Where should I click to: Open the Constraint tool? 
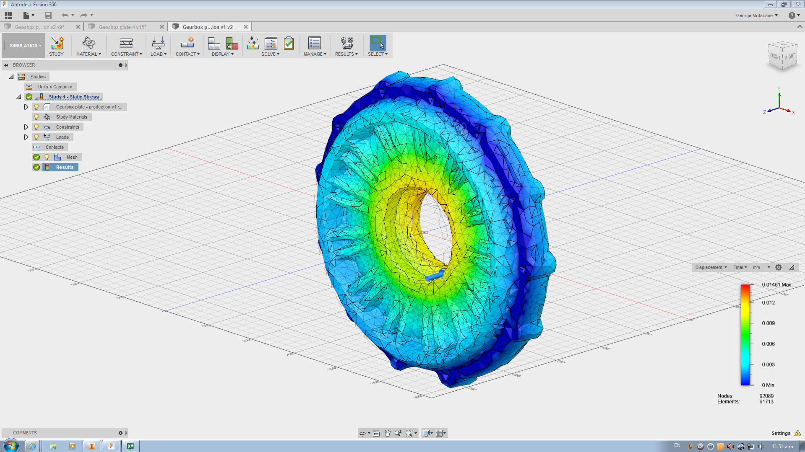coord(126,45)
